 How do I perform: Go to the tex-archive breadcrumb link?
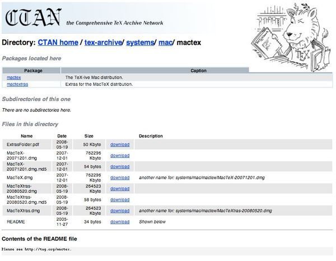[x=103, y=43]
